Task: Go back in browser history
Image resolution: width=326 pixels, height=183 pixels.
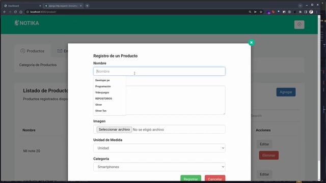Action: click(5, 12)
